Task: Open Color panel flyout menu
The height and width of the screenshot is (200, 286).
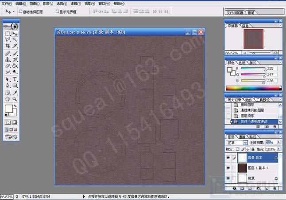Action: click(x=280, y=62)
